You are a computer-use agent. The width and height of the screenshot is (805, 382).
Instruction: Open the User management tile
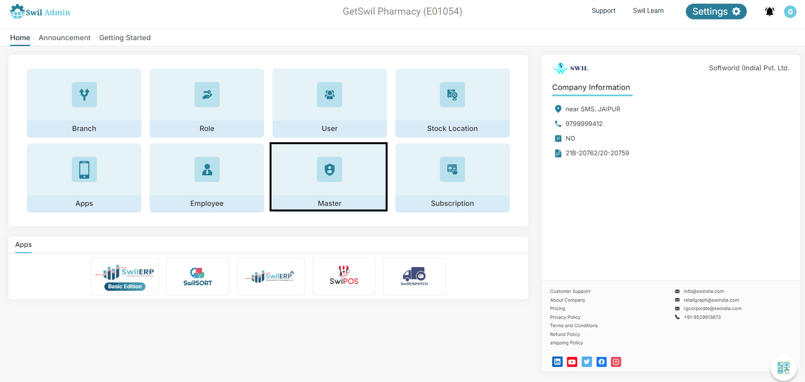click(330, 103)
